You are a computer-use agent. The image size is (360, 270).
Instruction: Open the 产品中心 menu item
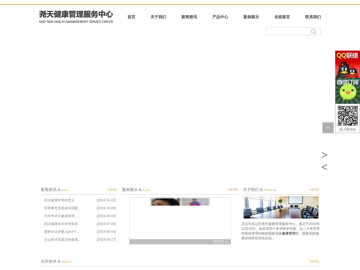click(220, 17)
